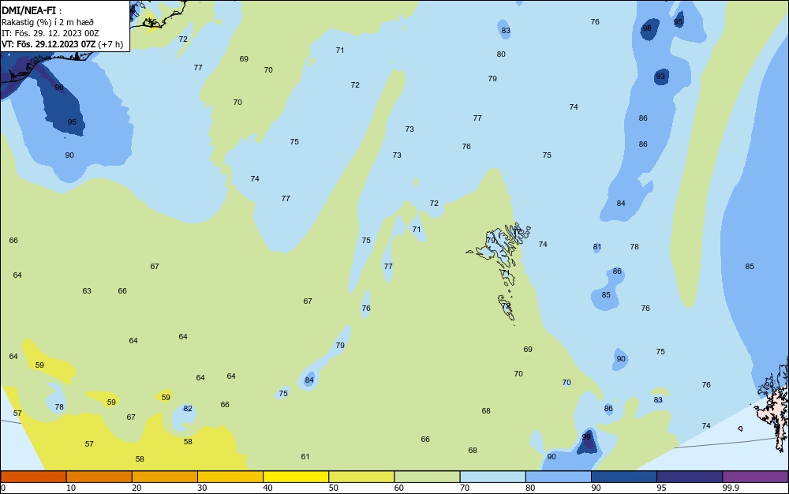Image resolution: width=789 pixels, height=494 pixels.
Task: Click the humidity value 82 on the map
Action: [x=188, y=409]
